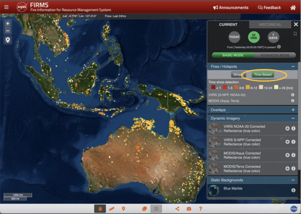Image resolution: width=301 pixels, height=214 pixels.
Task: Show info for VIIRS (S-NPP, NOAA-20)
Action: (293, 95)
